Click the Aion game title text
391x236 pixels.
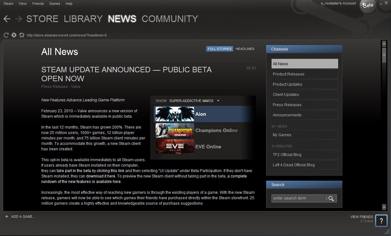tap(200, 114)
